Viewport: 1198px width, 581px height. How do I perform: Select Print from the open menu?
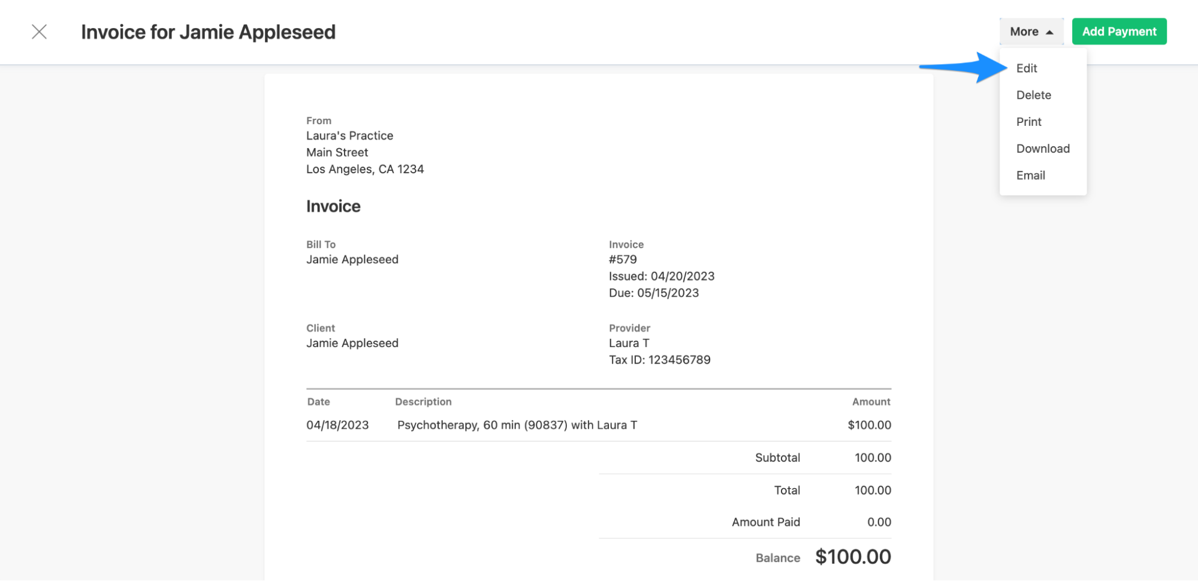pyautogui.click(x=1028, y=121)
